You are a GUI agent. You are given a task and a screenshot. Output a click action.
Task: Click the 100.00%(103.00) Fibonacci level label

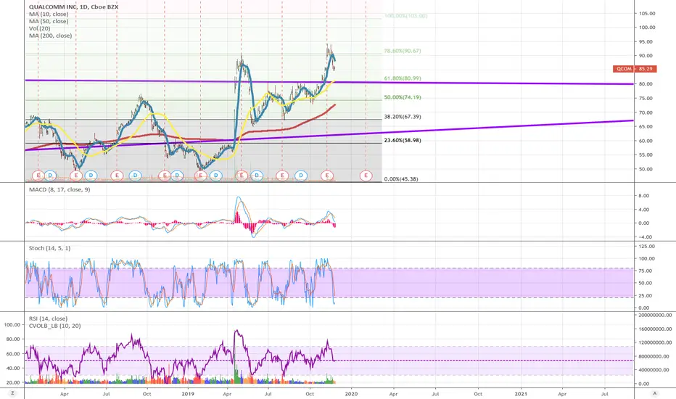tap(405, 15)
